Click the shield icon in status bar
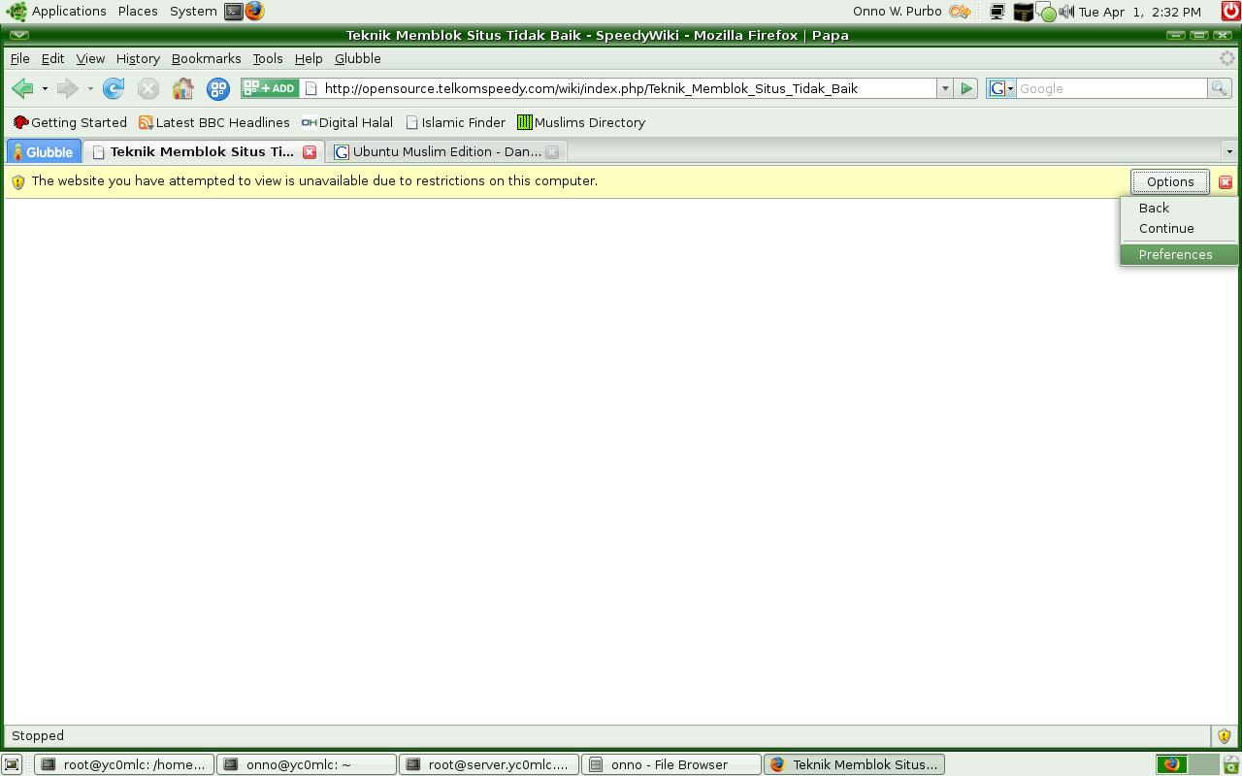1242x776 pixels. point(1224,736)
